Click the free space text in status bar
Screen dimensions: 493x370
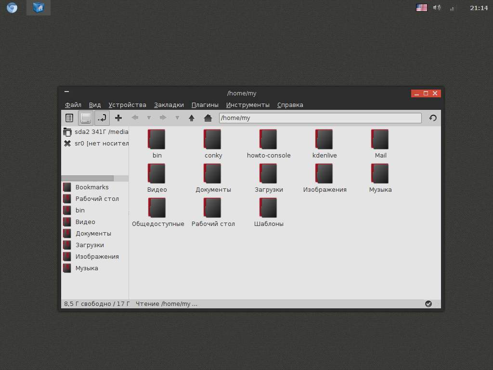[97, 304]
